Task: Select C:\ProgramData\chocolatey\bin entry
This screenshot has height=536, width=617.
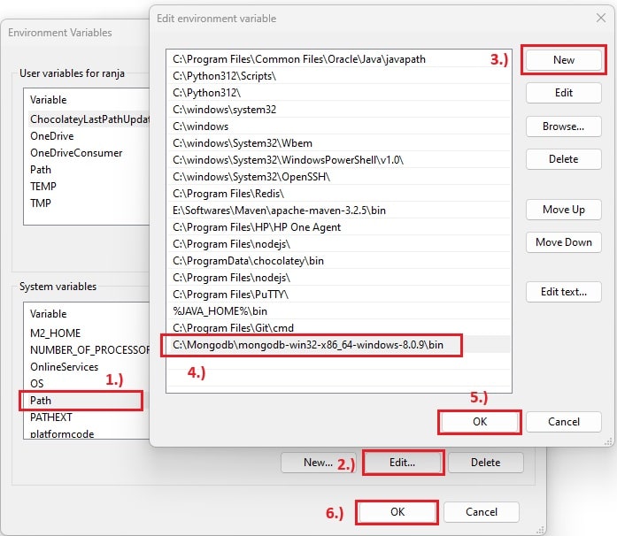Action: [338, 261]
